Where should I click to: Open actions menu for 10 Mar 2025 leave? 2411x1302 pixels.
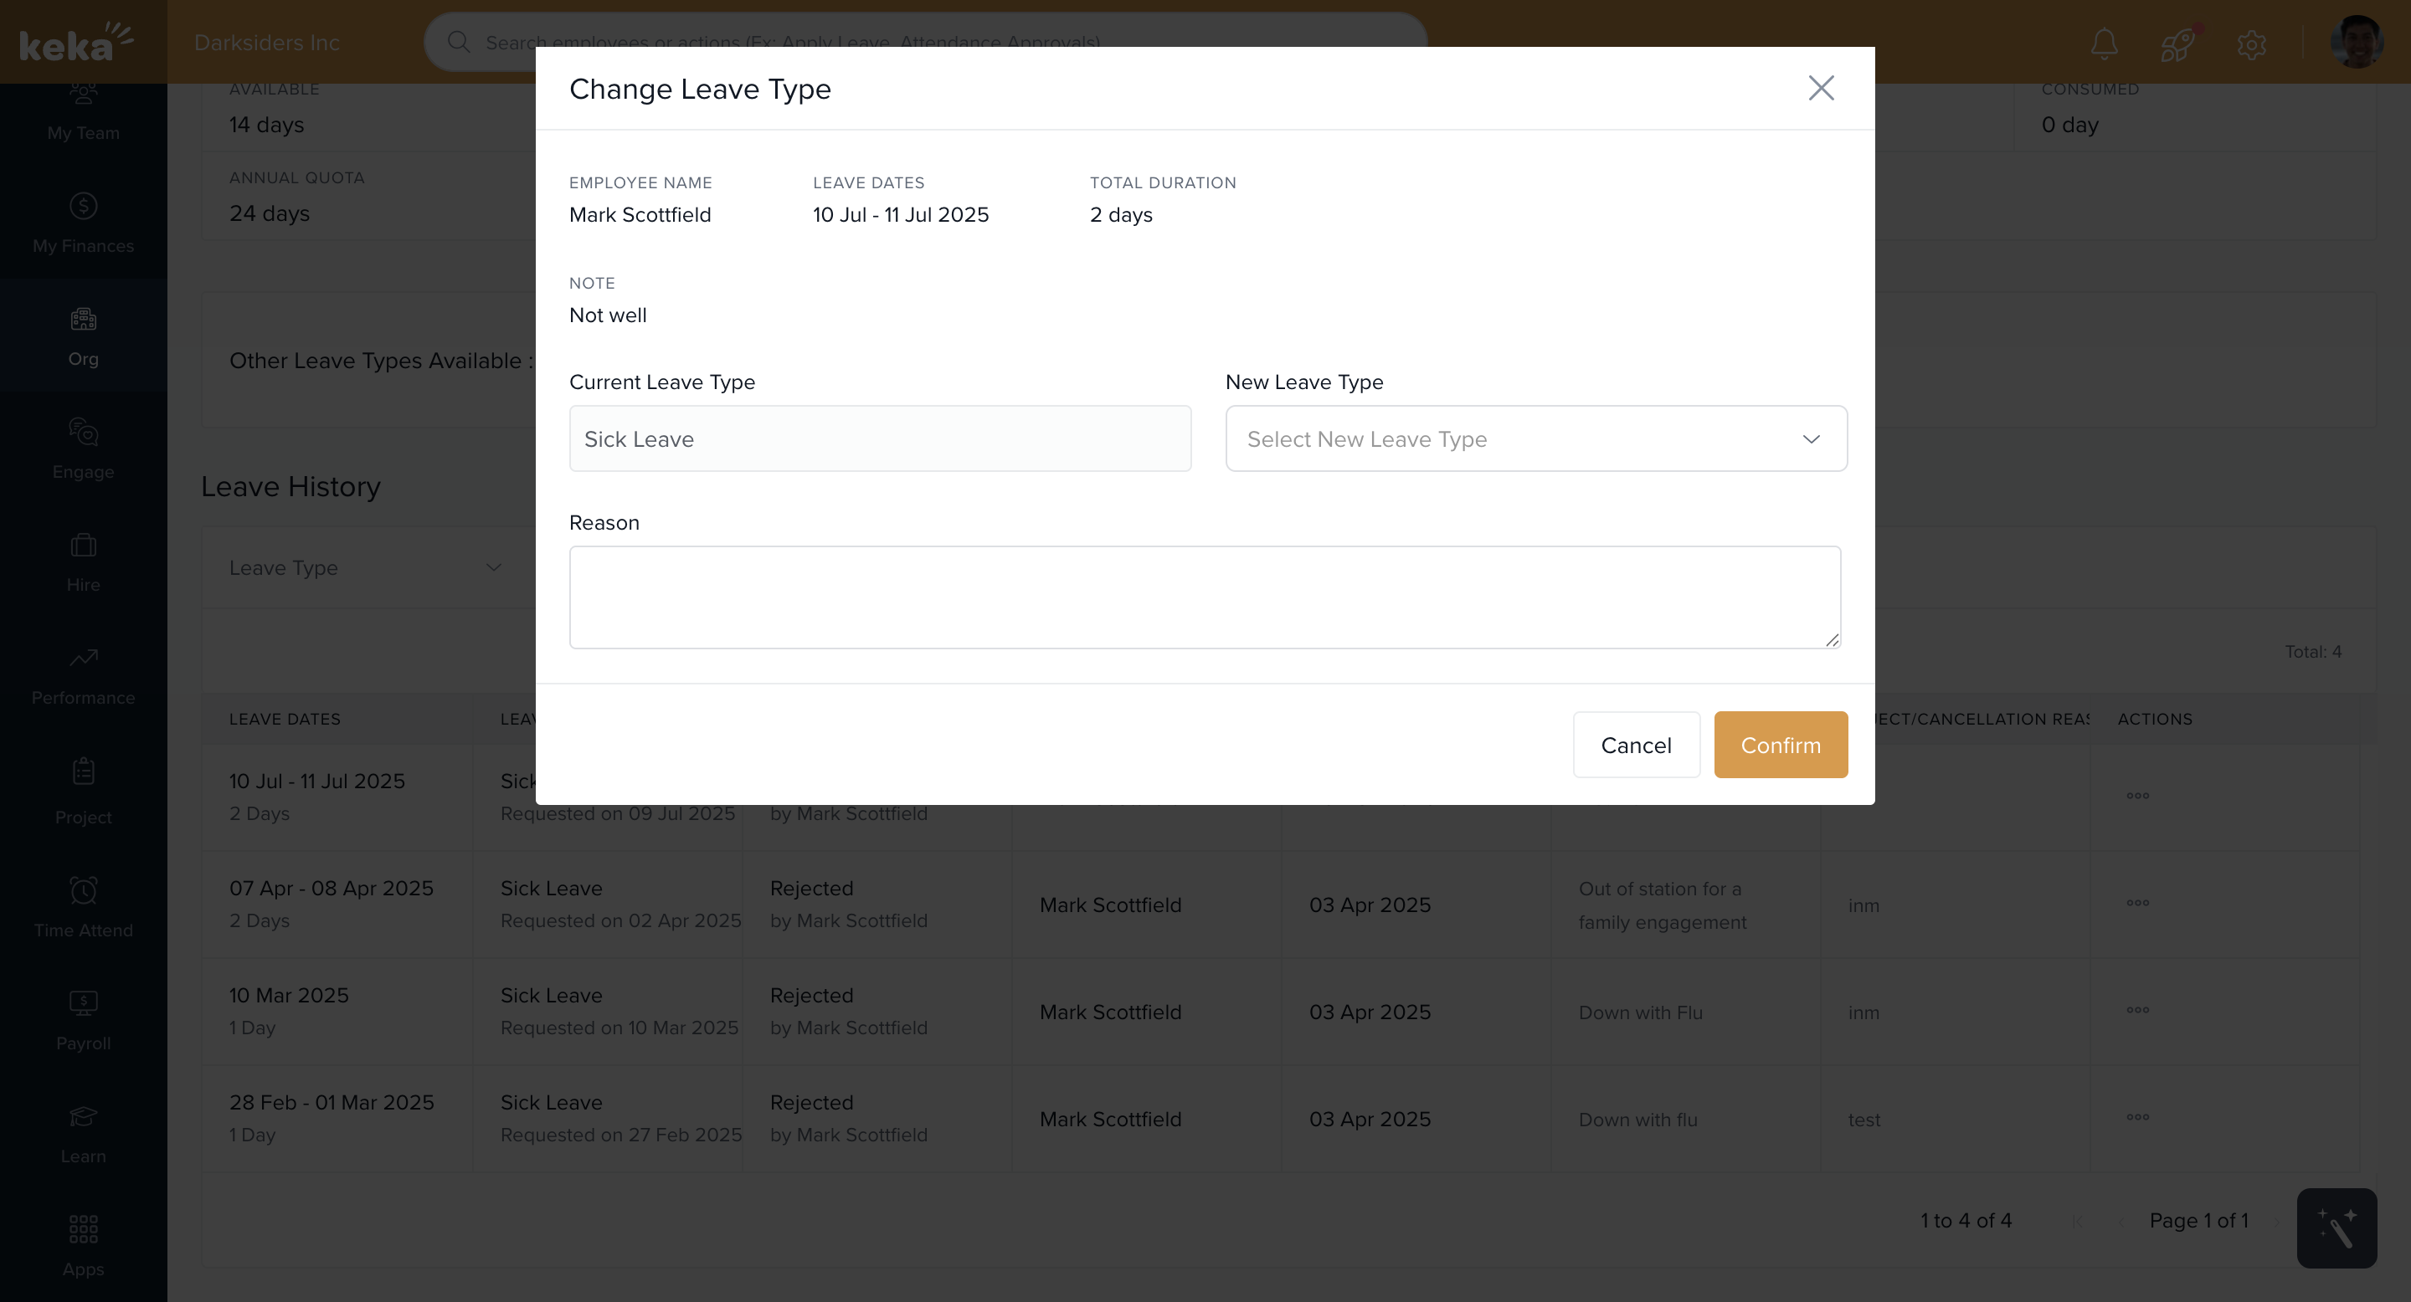click(x=2136, y=1010)
